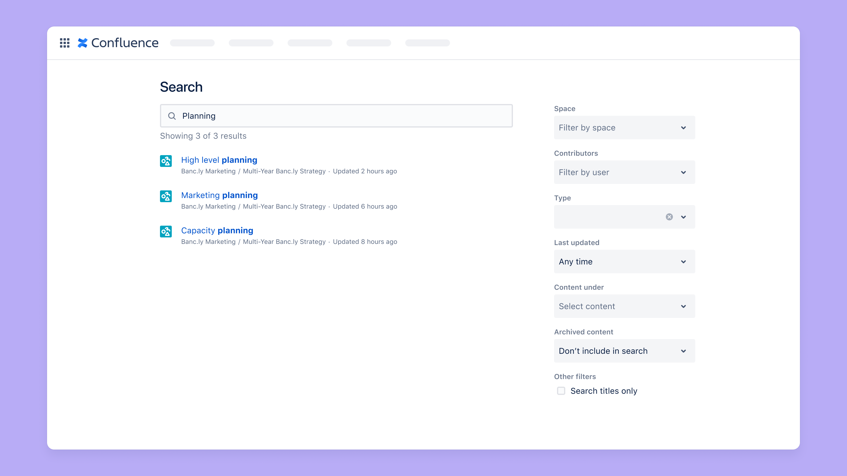Click the Marketing planning result link
The image size is (847, 476).
pos(219,195)
